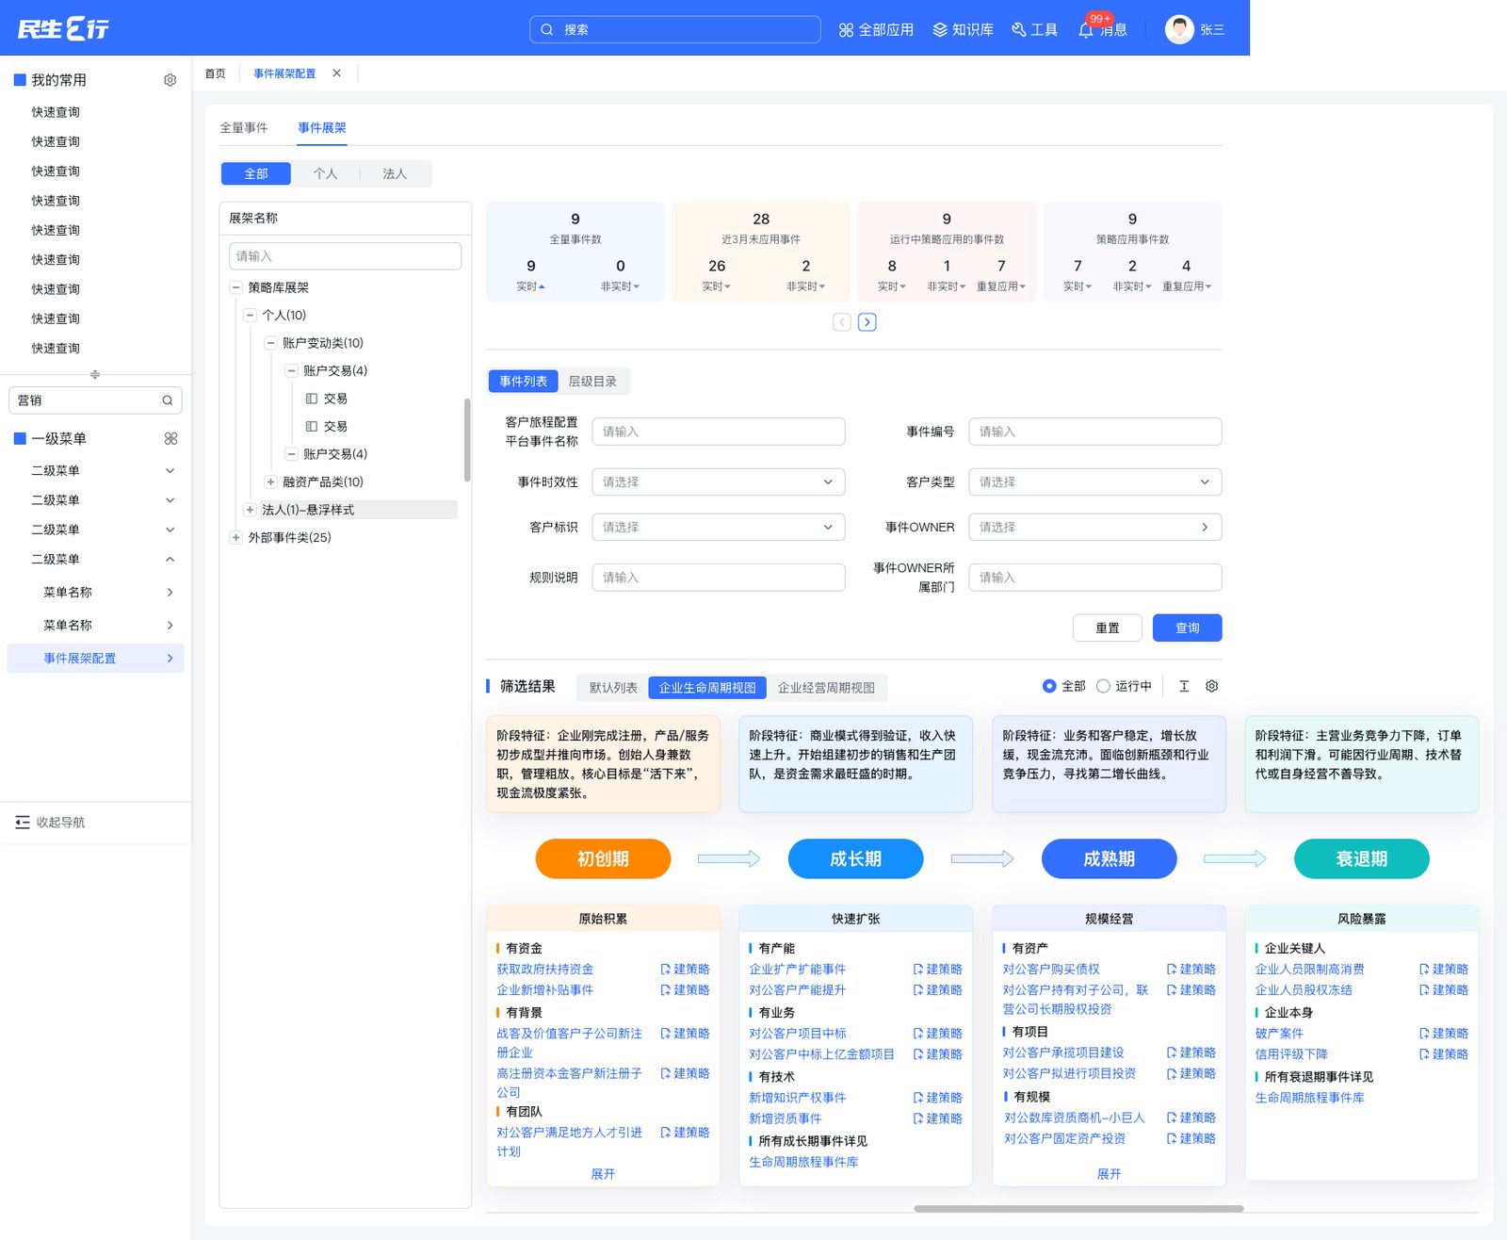Switch filter to 个人
Screen dimensions: 1507x1240
[x=326, y=173]
